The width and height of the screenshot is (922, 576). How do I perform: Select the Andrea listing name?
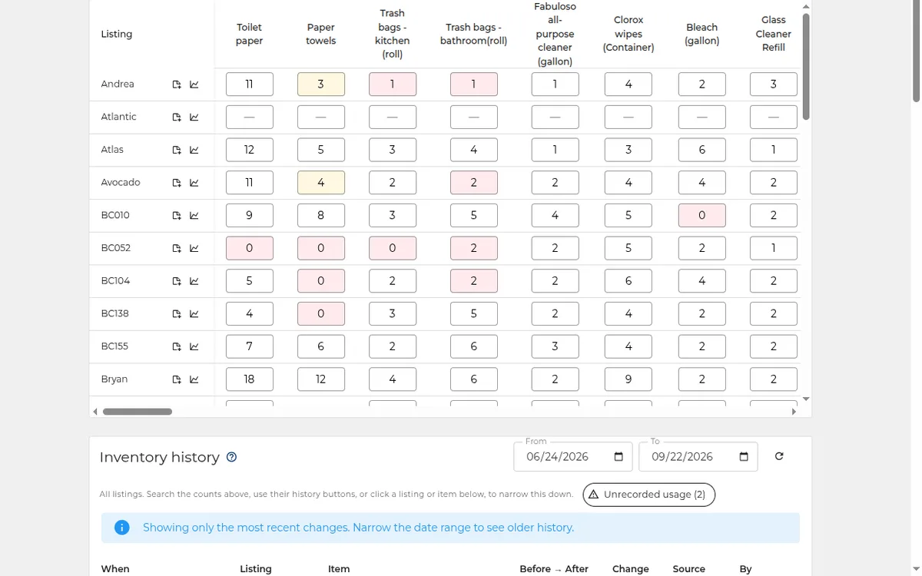(x=118, y=84)
